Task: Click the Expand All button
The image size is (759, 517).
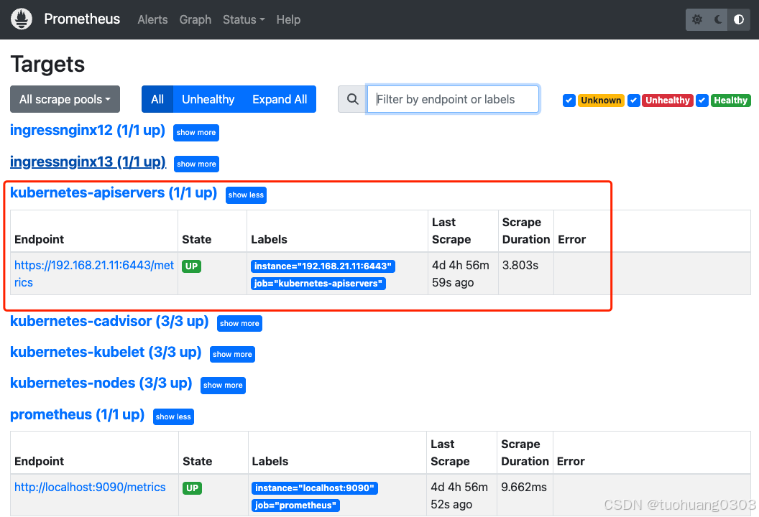Action: [x=280, y=99]
